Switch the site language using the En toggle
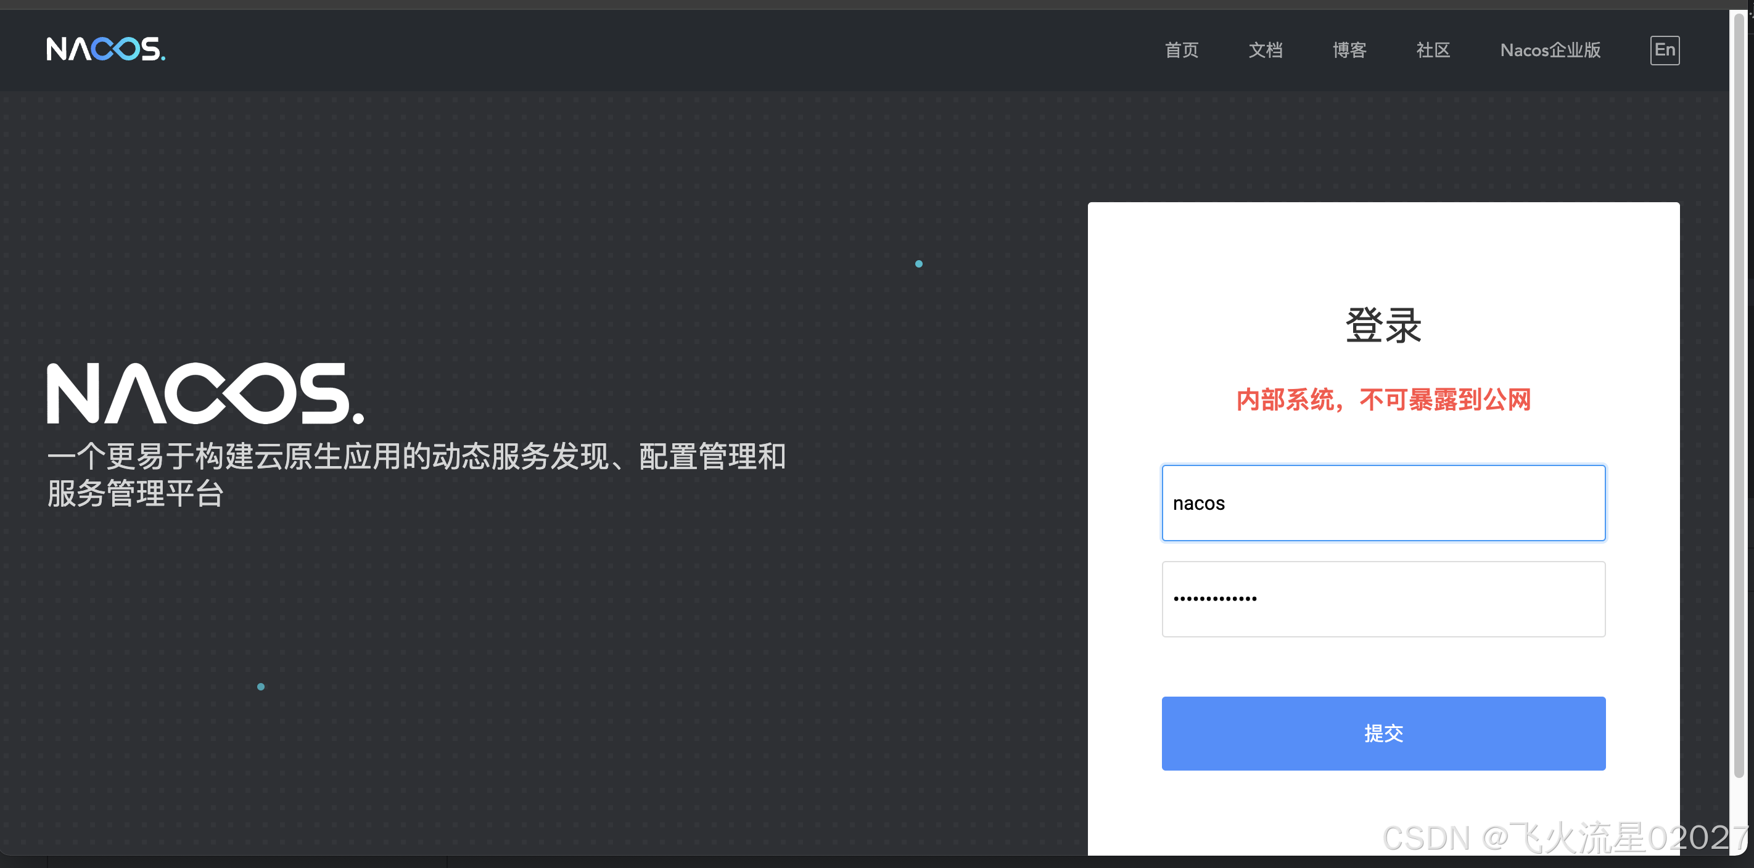Screen dimensions: 1754x868 (1664, 49)
